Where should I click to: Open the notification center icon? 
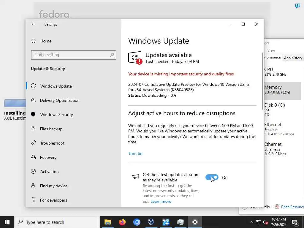coord(295,222)
